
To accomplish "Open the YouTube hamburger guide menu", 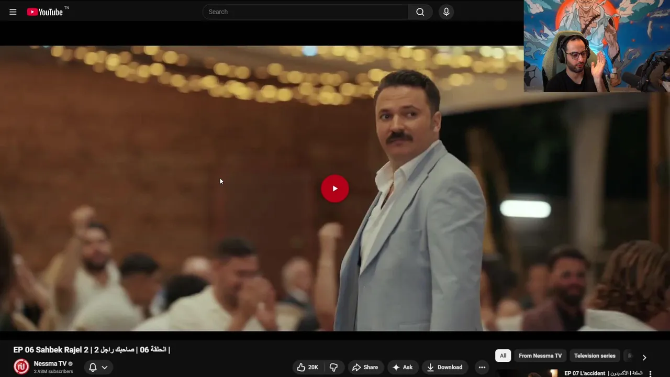I will 13,12.
